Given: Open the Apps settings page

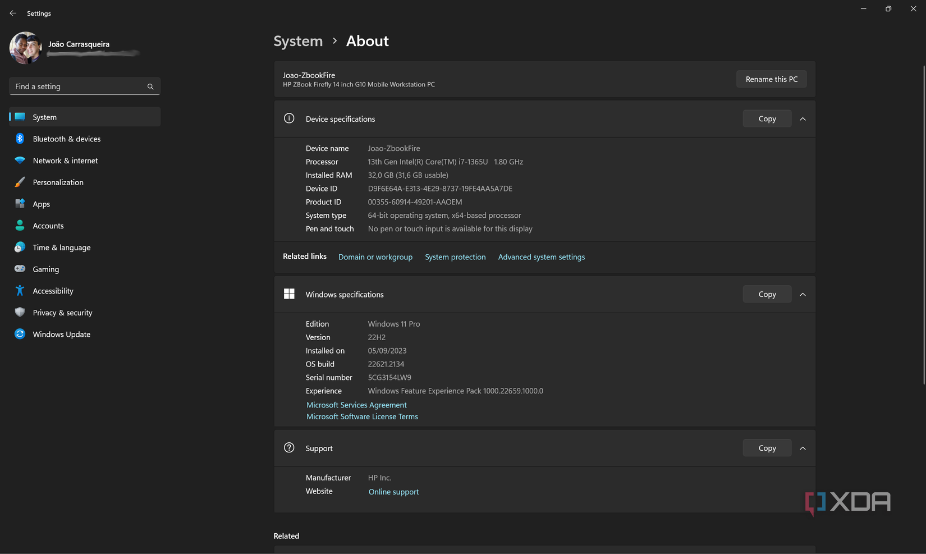Looking at the screenshot, I should (x=40, y=204).
